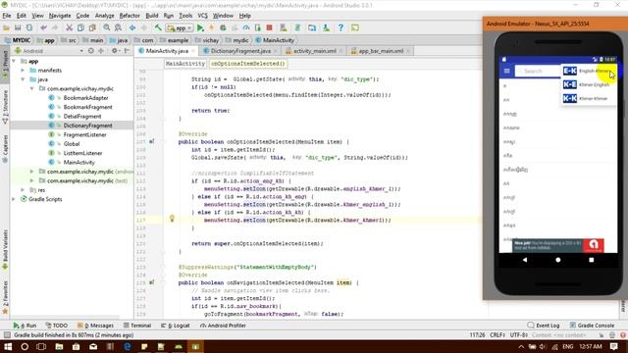Open the Messages tool window

click(x=96, y=326)
